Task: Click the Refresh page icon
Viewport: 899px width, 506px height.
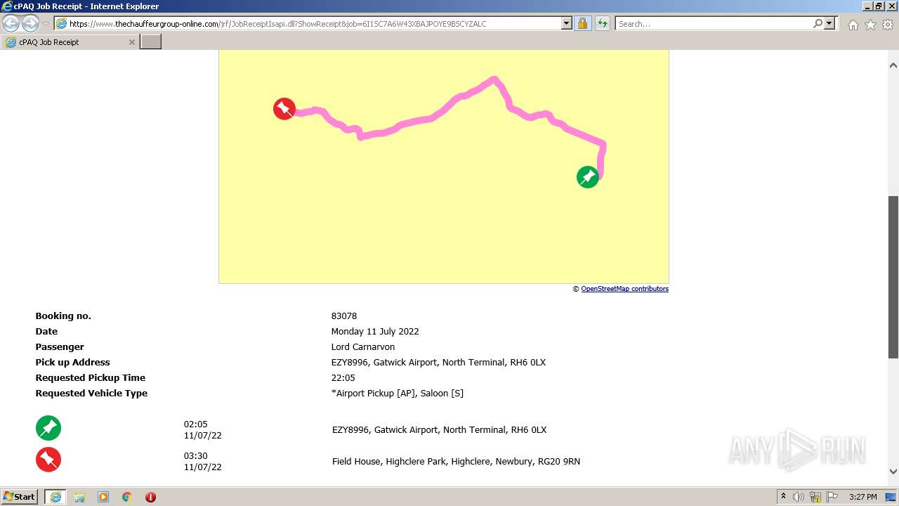Action: [603, 23]
